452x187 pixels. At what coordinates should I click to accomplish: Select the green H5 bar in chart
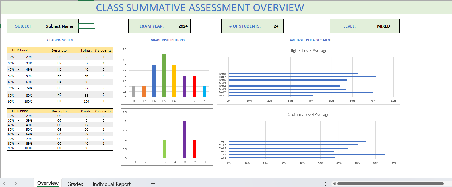point(164,76)
